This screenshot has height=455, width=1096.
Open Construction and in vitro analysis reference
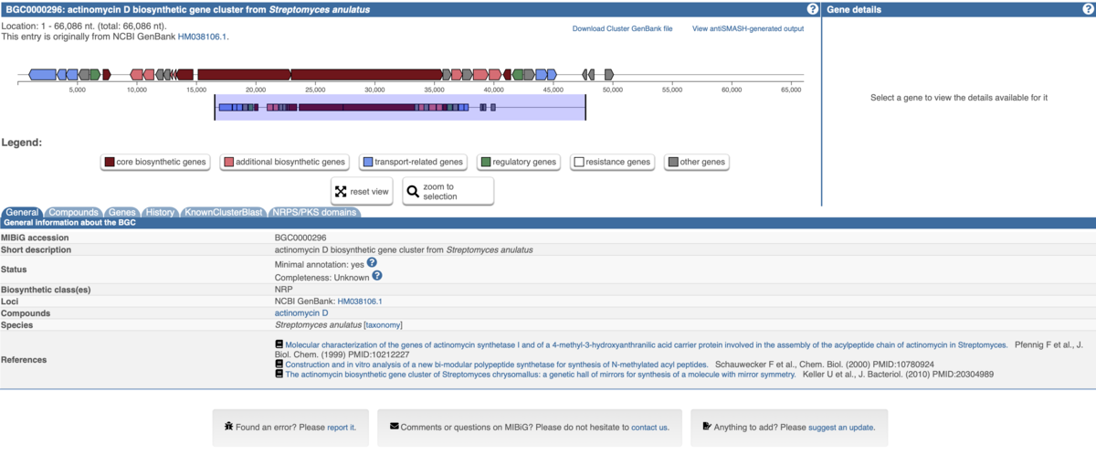point(497,364)
